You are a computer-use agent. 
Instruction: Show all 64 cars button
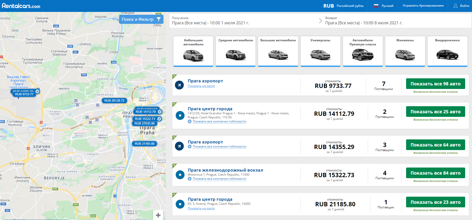coord(435,145)
